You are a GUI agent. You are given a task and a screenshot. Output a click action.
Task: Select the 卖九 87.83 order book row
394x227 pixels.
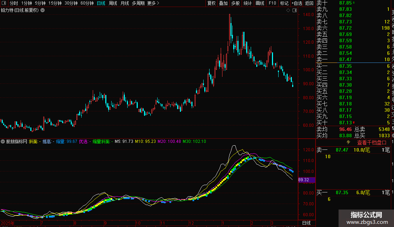point(353,9)
